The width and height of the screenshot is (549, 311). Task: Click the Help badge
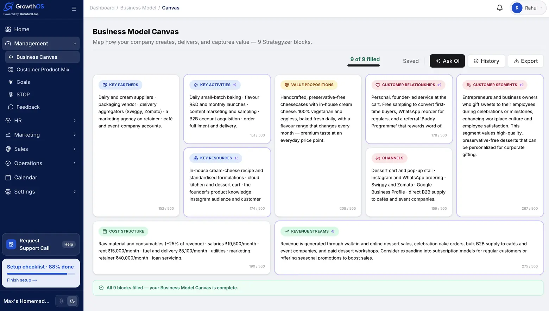tap(69, 244)
